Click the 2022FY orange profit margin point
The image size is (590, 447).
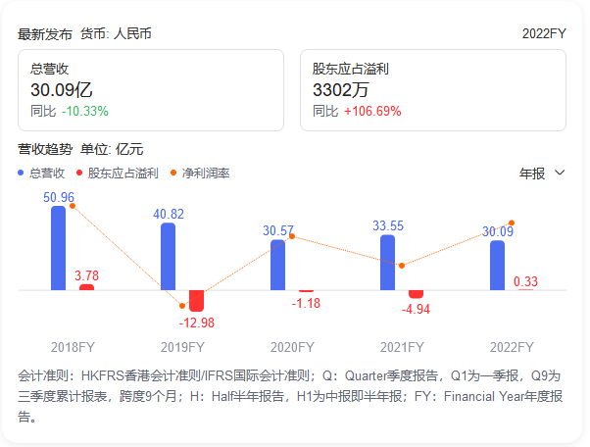click(512, 223)
